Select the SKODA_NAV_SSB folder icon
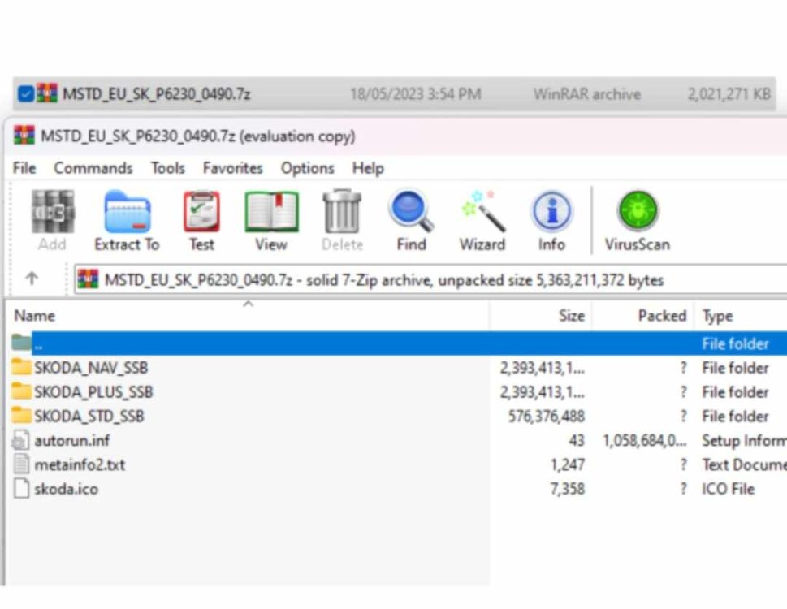787x609 pixels. click(x=22, y=367)
